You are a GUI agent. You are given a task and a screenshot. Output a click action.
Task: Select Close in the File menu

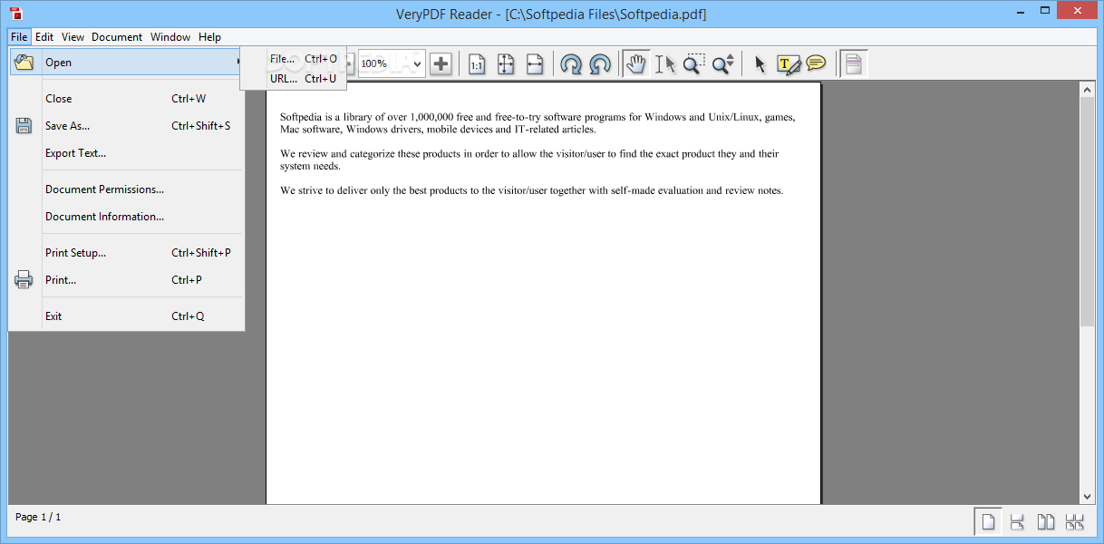(x=127, y=99)
